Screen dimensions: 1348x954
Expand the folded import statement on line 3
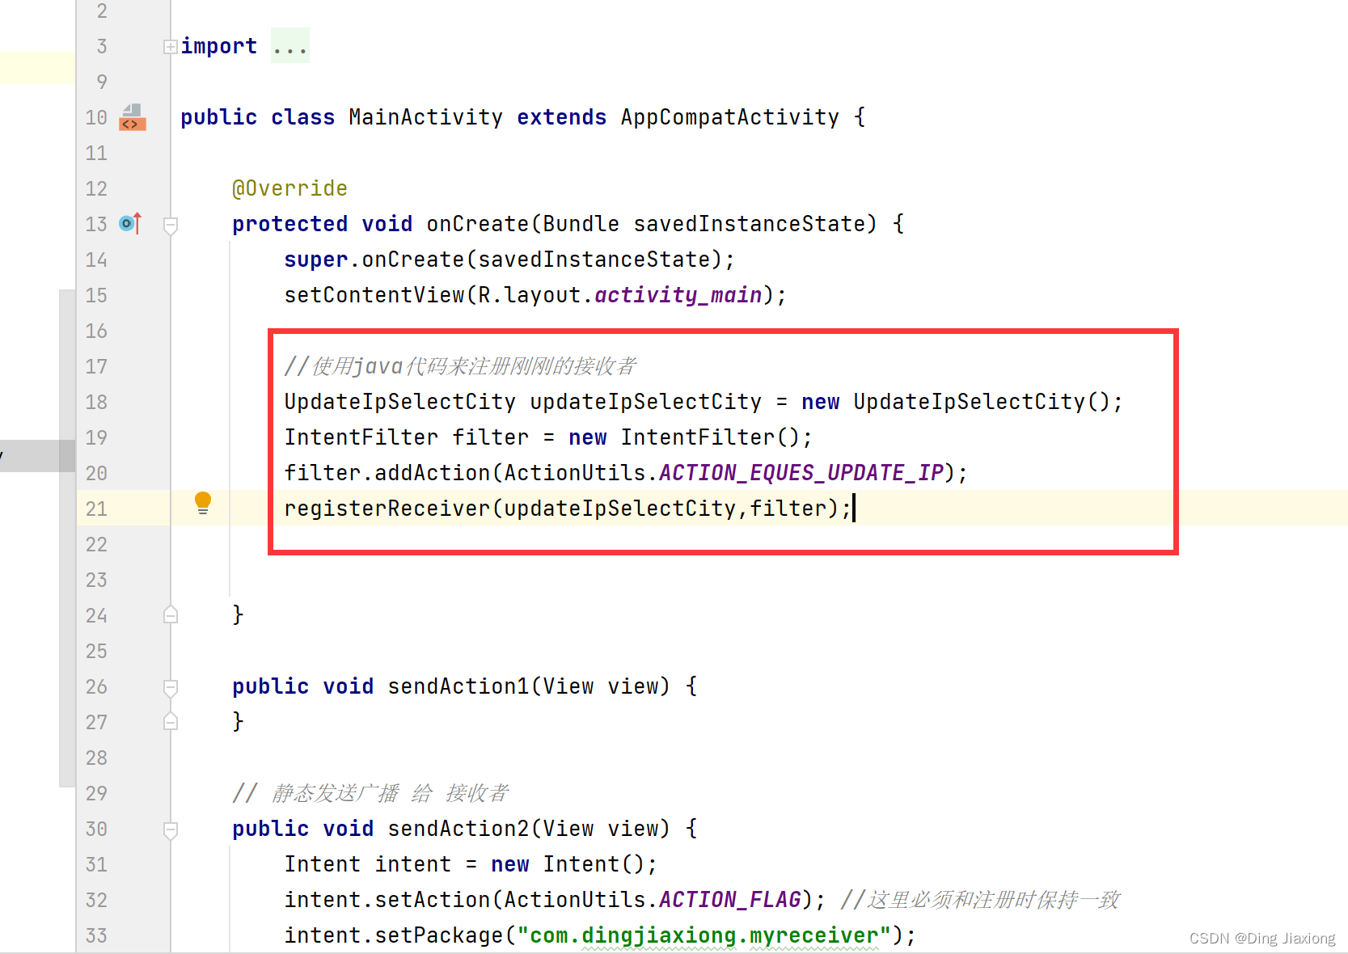coord(170,47)
